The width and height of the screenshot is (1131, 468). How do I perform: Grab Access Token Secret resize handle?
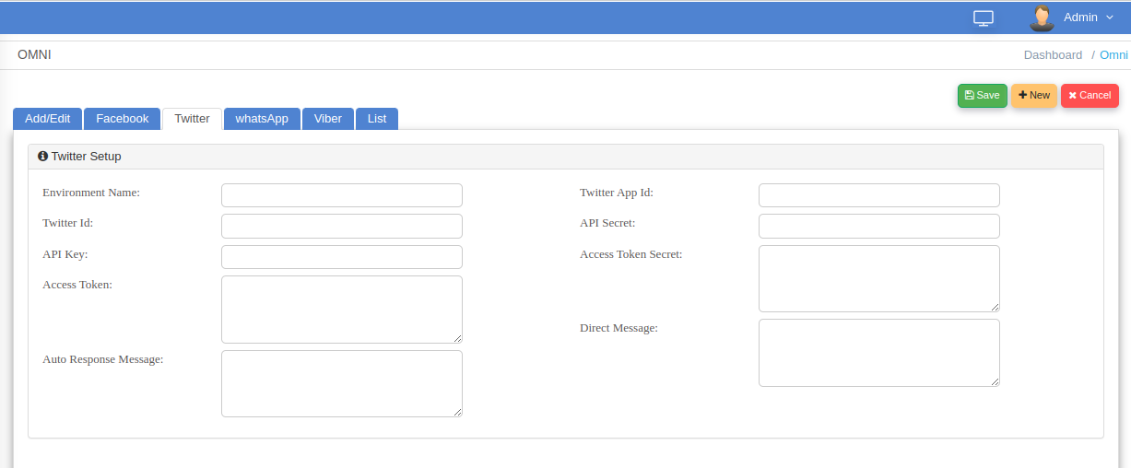[995, 307]
